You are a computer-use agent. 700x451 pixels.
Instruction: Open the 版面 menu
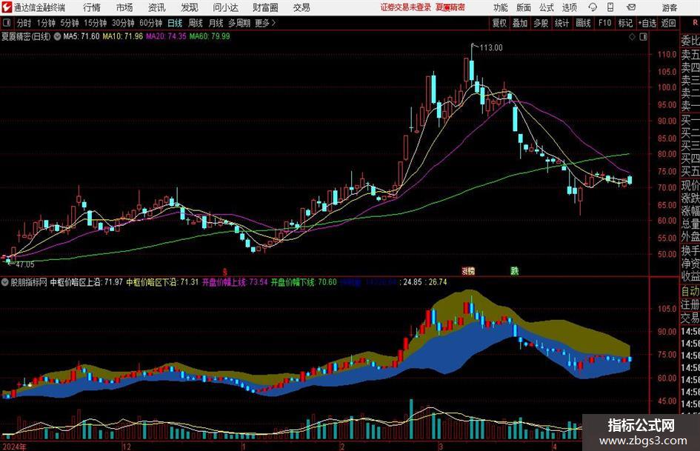coord(523,7)
